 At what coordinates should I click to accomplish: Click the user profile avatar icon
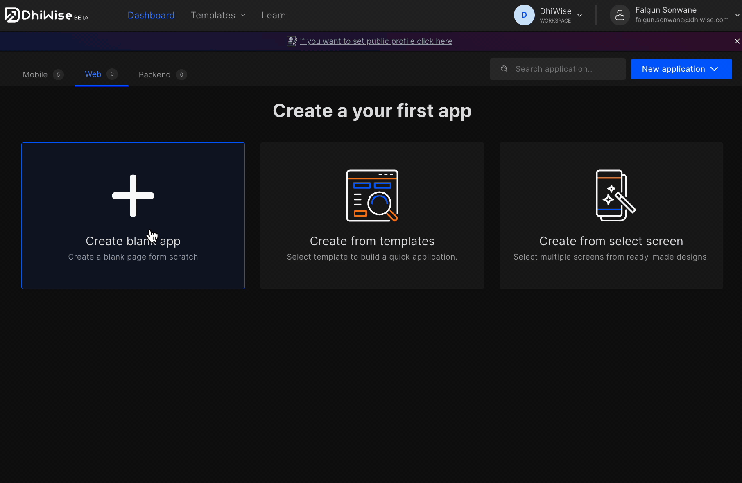point(620,15)
